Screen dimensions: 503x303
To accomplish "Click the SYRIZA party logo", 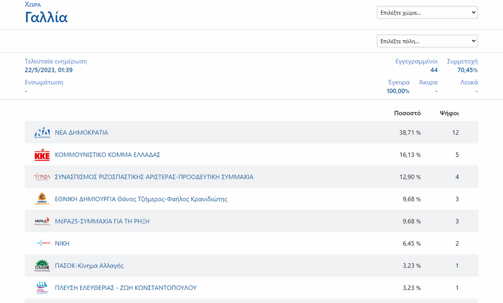I will pyautogui.click(x=42, y=177).
